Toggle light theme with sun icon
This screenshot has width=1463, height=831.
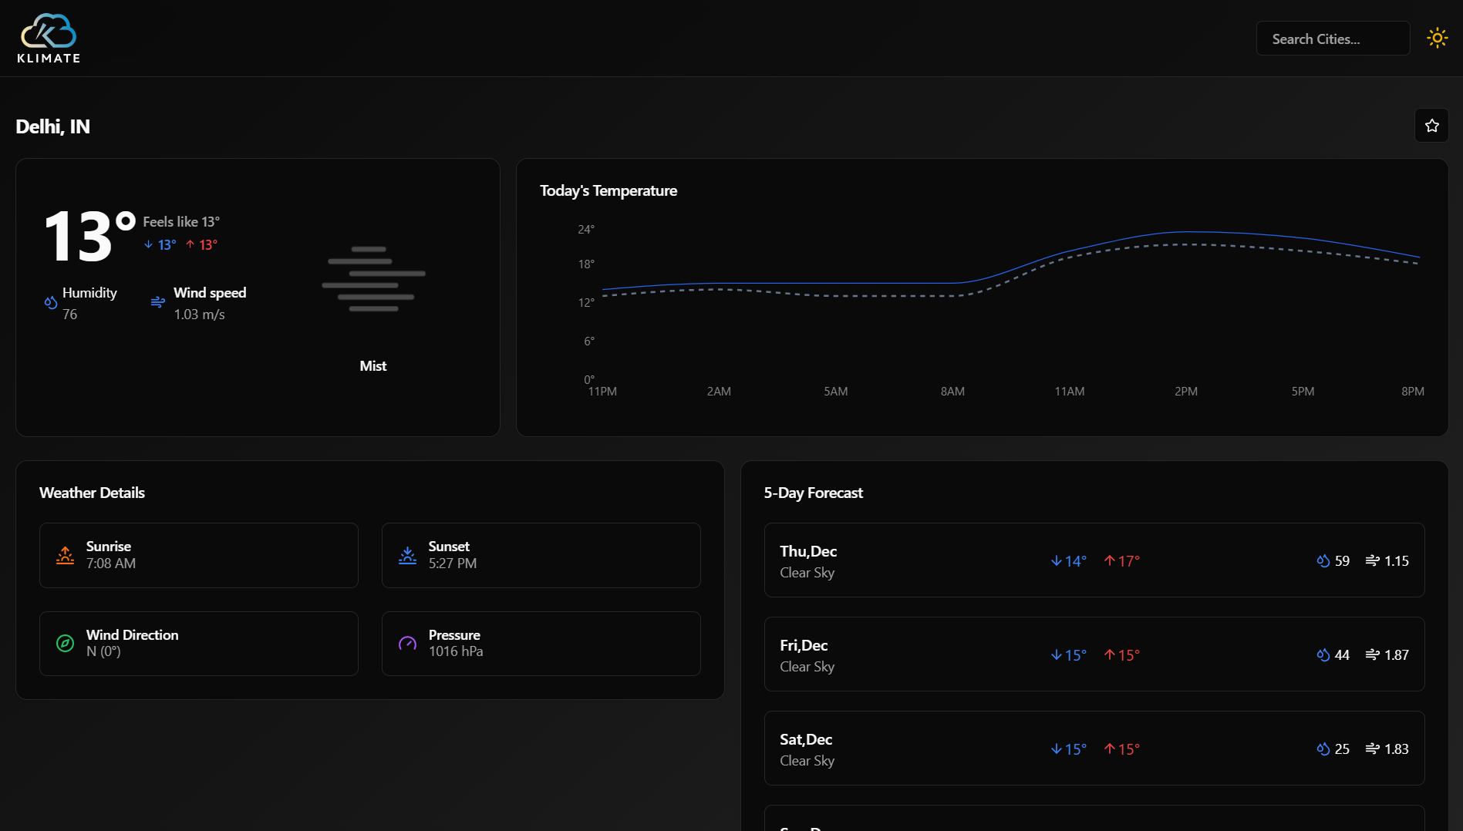[1437, 38]
